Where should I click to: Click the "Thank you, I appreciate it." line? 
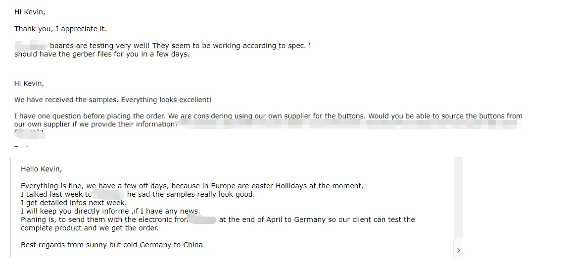point(60,29)
